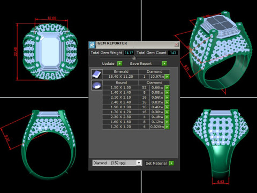Select the 1.40 X 1.40 size cell

pyautogui.click(x=120, y=93)
